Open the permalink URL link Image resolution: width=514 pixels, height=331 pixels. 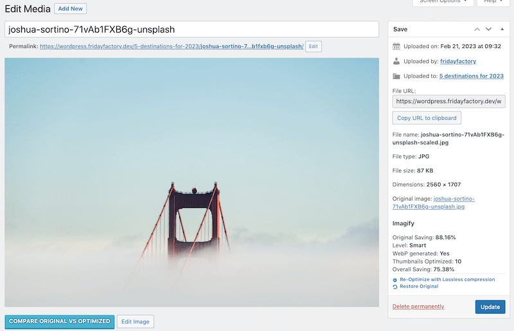pyautogui.click(x=172, y=46)
